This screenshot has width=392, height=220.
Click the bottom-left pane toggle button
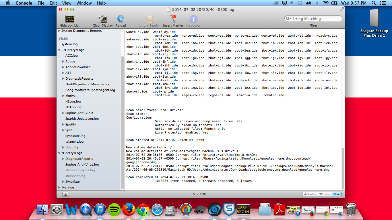click(66, 194)
